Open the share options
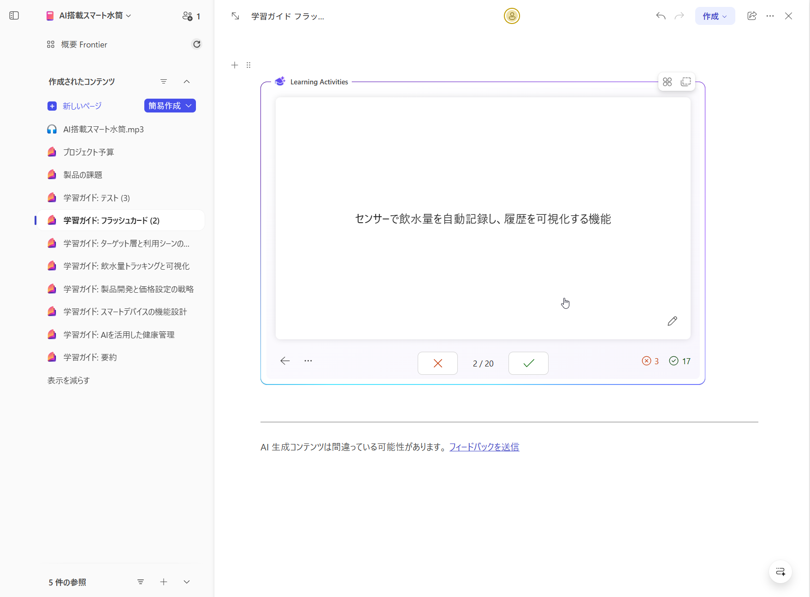 click(x=752, y=16)
